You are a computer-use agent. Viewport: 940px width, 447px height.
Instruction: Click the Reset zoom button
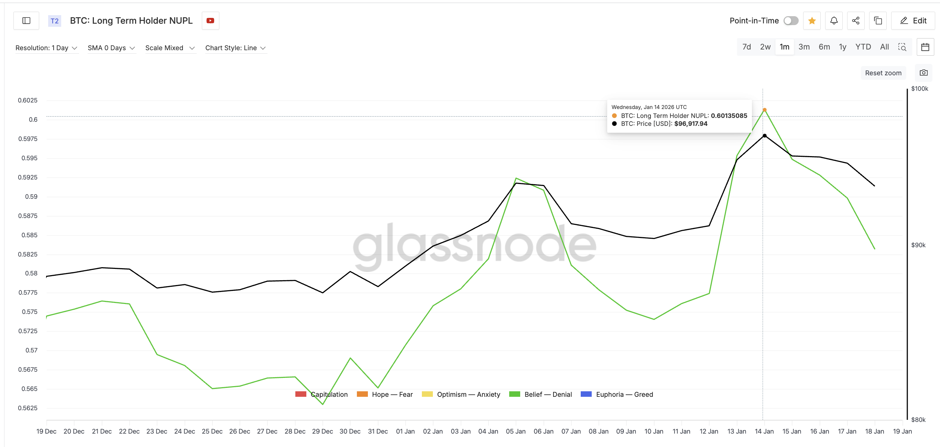(x=883, y=73)
